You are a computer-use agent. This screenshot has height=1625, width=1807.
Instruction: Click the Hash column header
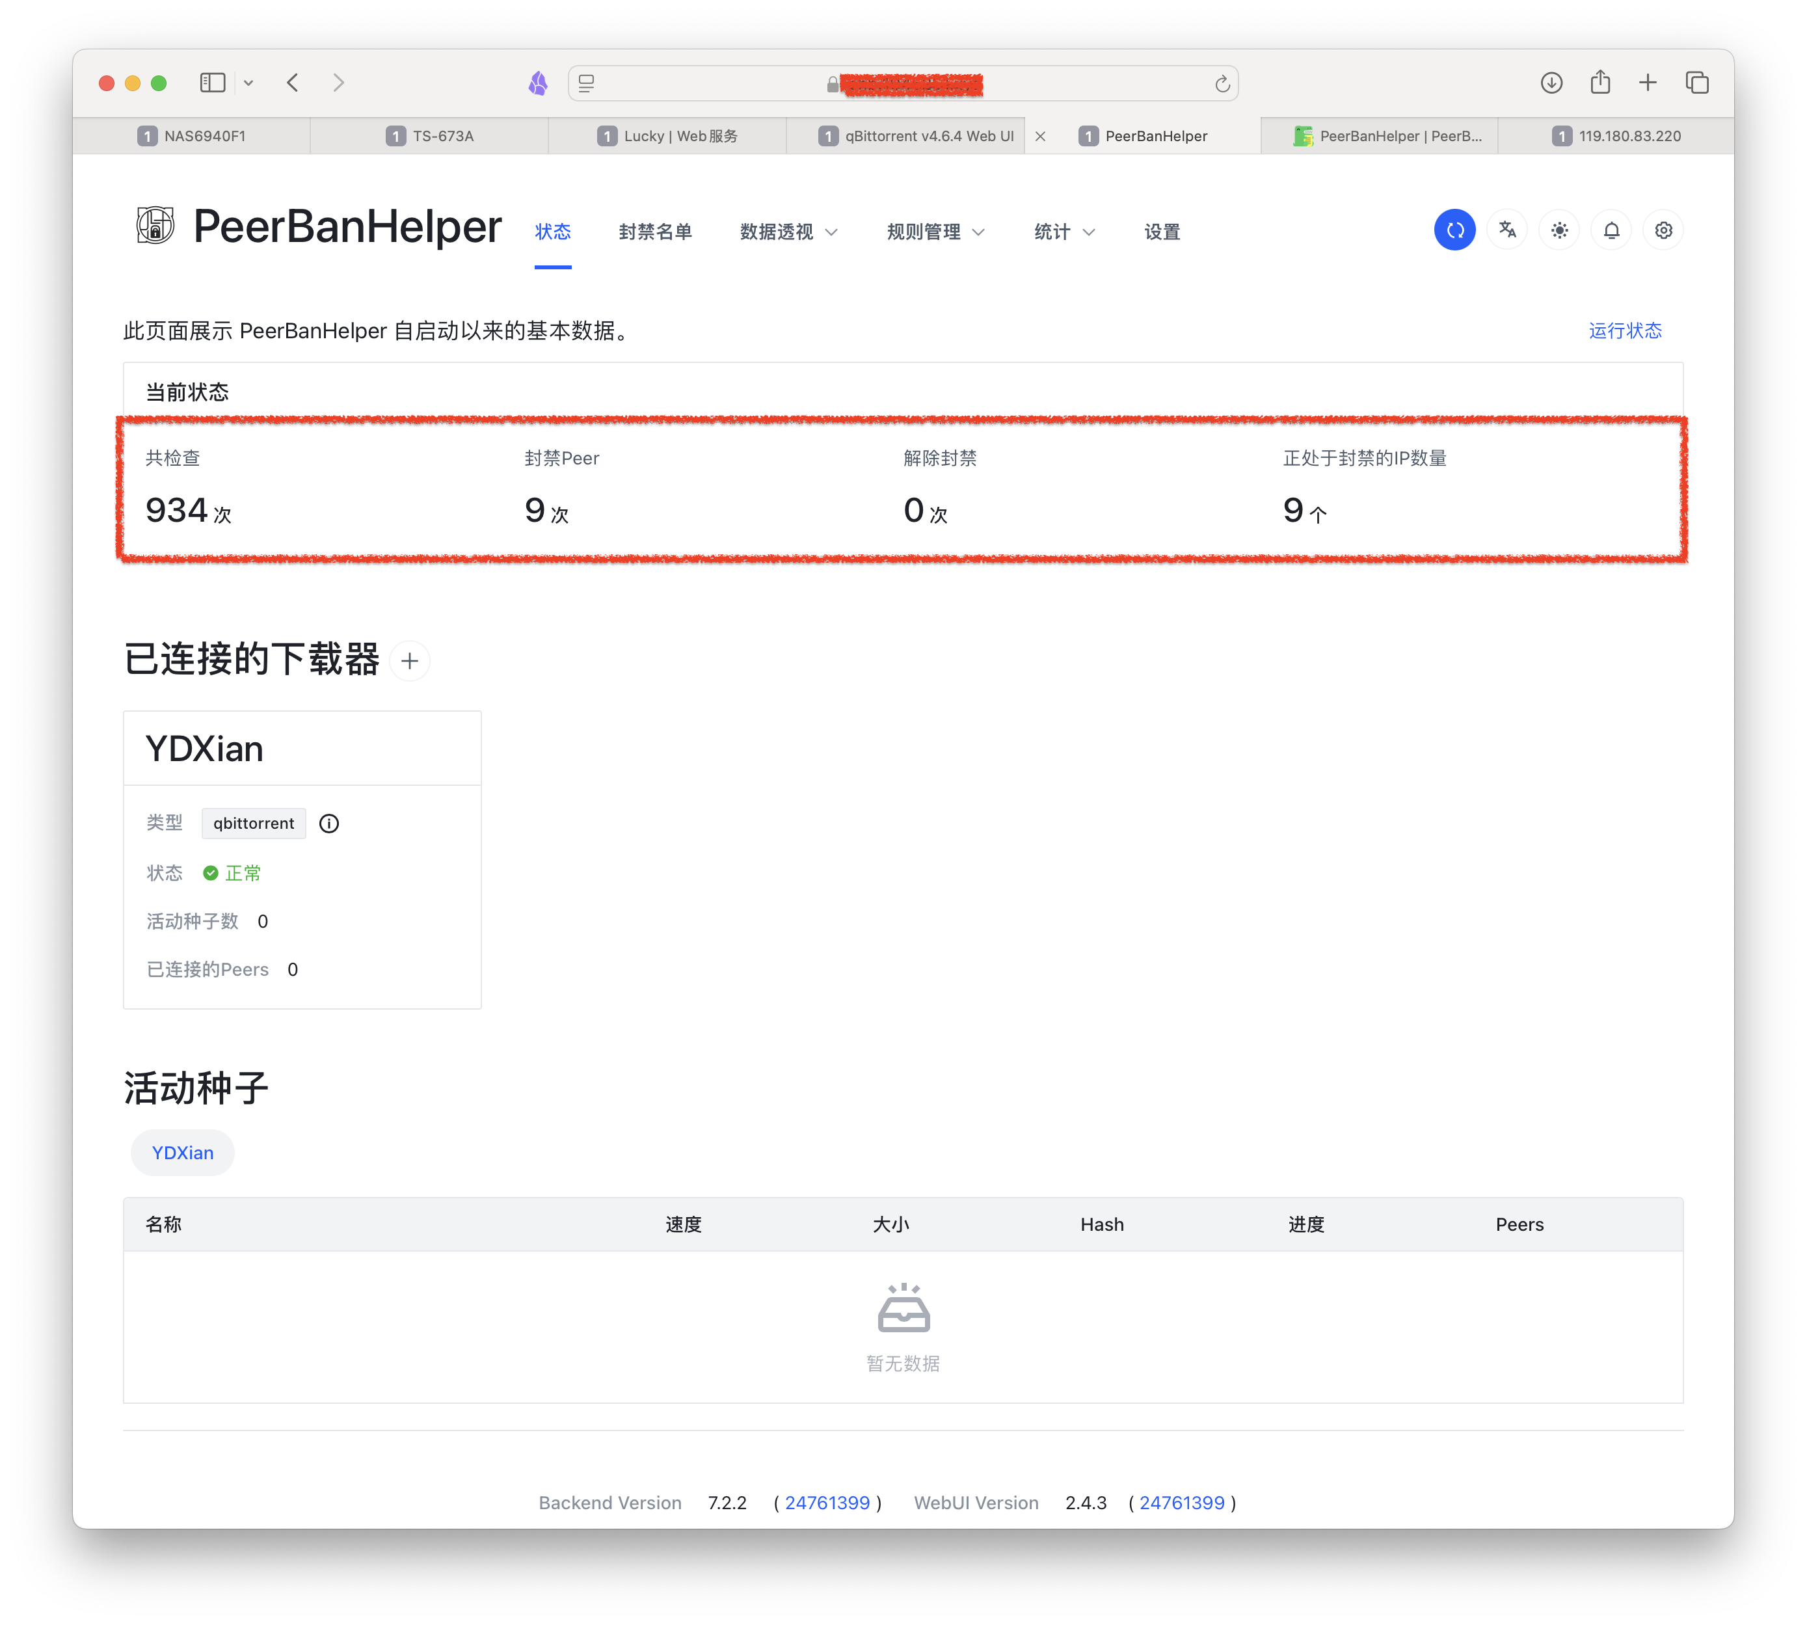1102,1224
